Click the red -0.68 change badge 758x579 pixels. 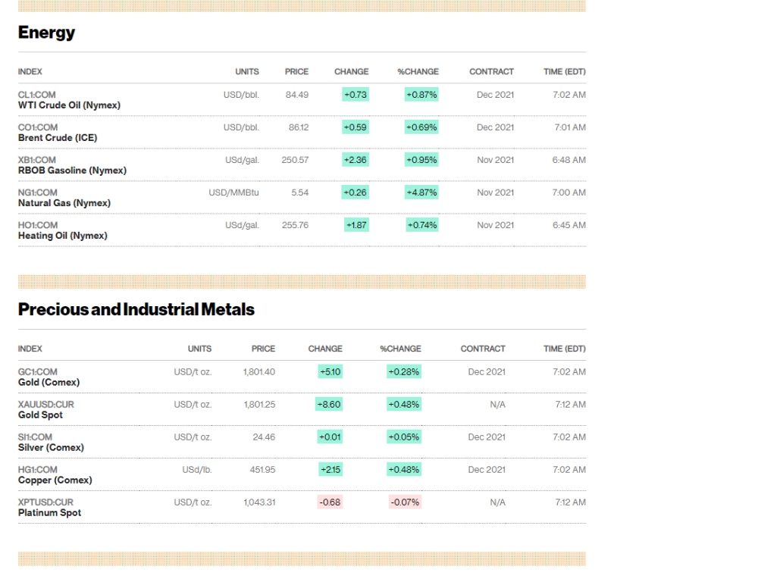(330, 502)
